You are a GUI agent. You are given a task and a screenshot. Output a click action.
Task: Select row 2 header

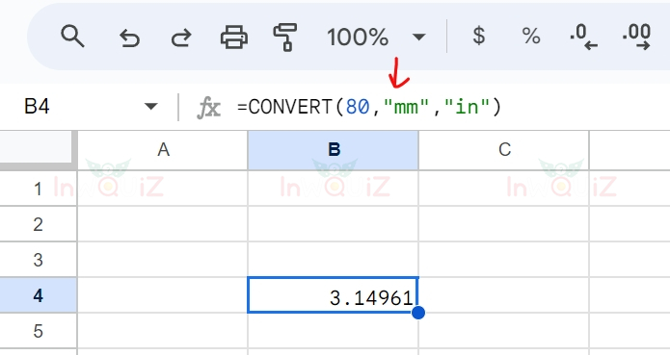38,224
